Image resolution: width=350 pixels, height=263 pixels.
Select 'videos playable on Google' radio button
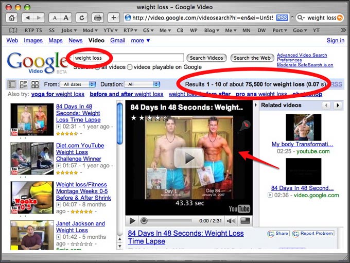(130, 67)
